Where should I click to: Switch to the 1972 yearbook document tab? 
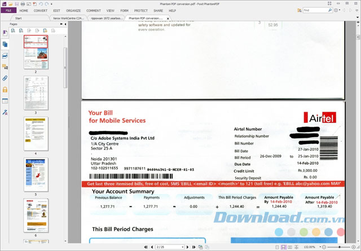pos(107,18)
